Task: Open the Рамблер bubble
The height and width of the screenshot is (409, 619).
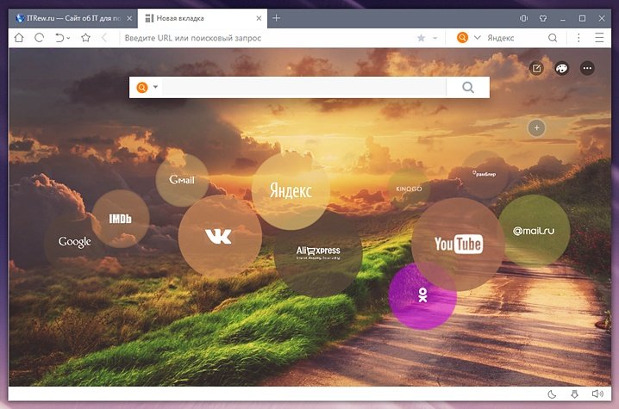Action: tap(484, 174)
